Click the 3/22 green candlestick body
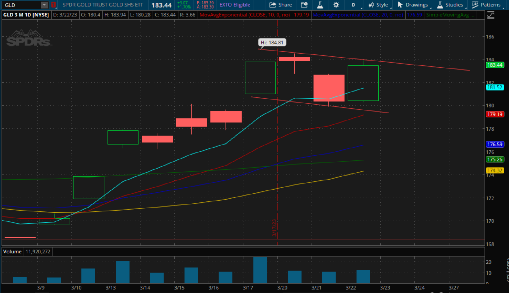The height and width of the screenshot is (293, 509). (363, 83)
